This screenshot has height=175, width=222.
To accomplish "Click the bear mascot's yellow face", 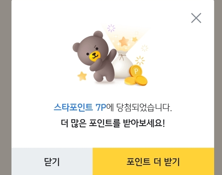I will [x=95, y=55].
